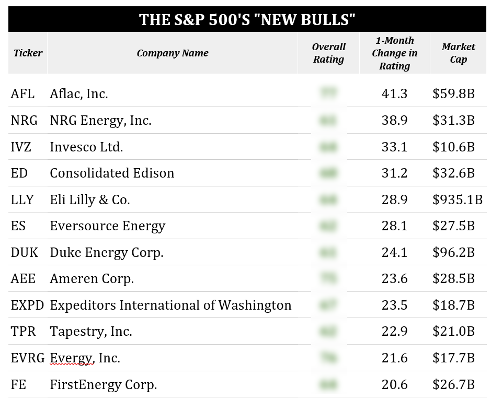This screenshot has height=412, width=502.
Task: Click Tapestry's $21.0B market cap
Action: pos(453,332)
